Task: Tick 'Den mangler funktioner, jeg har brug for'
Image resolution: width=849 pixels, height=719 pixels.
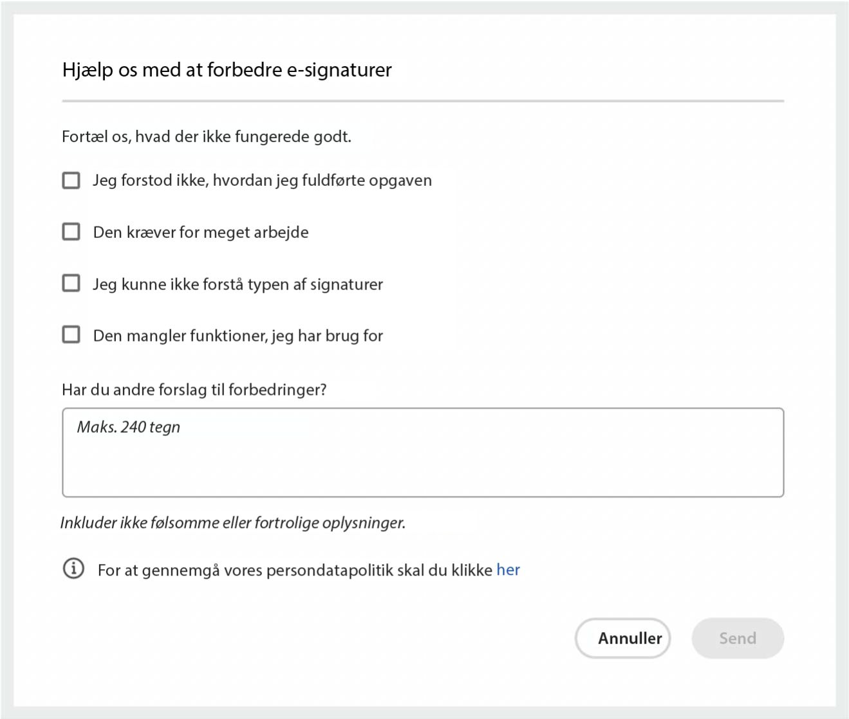Action: (70, 334)
